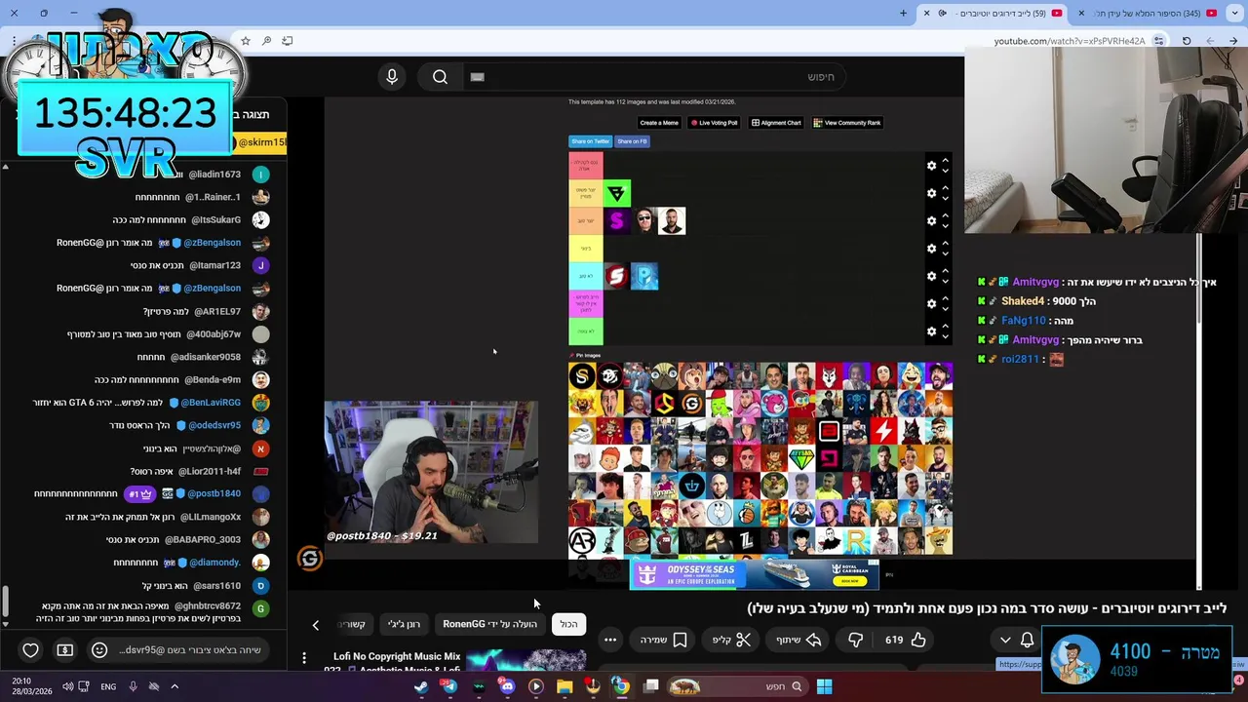The image size is (1248, 702).
Task: Click the heart reaction icon in chat
Action: [30, 650]
